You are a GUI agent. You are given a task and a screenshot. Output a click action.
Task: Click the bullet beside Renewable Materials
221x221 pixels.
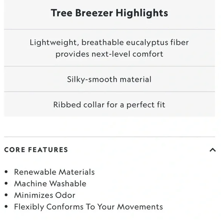(6, 172)
